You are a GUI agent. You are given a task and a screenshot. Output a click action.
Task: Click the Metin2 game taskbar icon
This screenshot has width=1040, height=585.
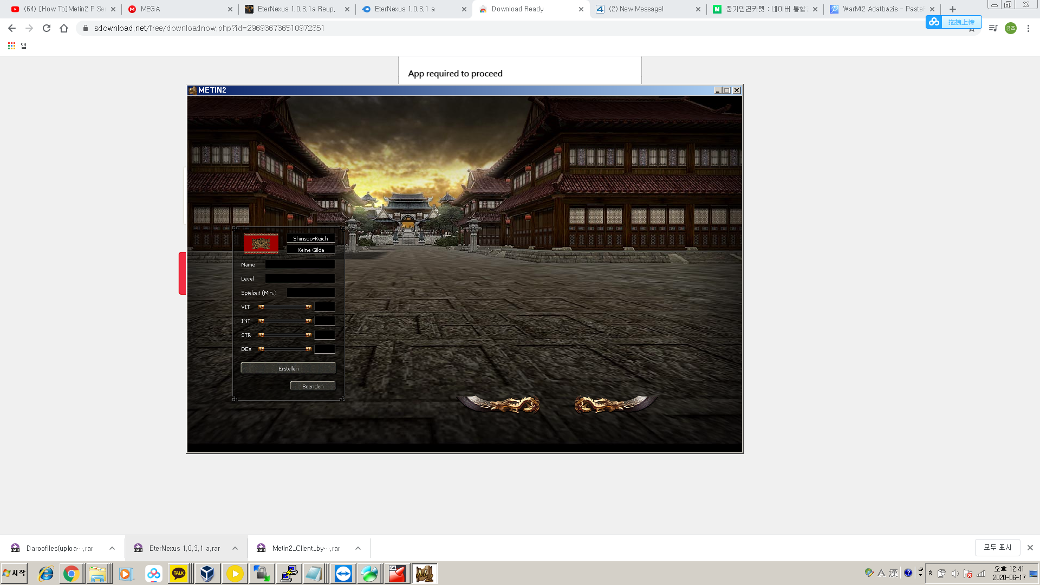point(425,574)
